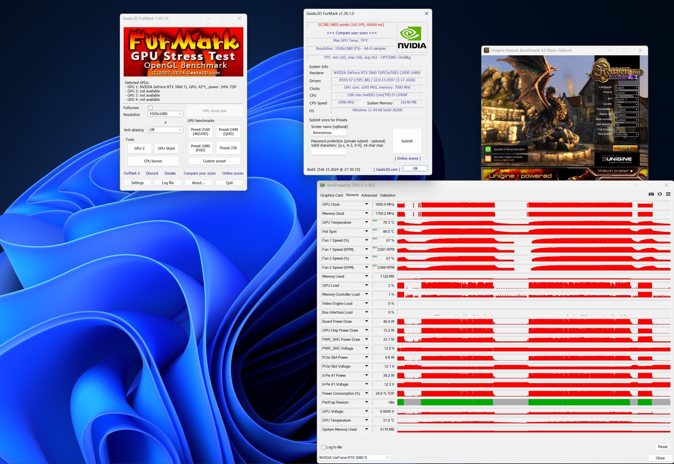Click the orange Get more Unigine products icon
The width and height of the screenshot is (674, 464).
(488, 158)
